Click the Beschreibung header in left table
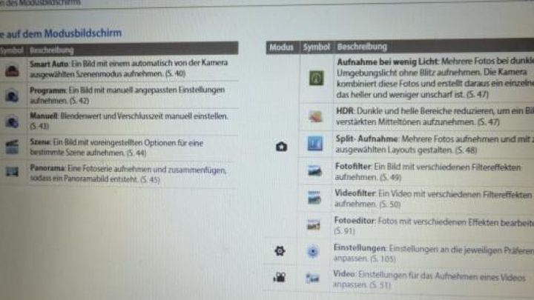The image size is (534, 300). 51,50
